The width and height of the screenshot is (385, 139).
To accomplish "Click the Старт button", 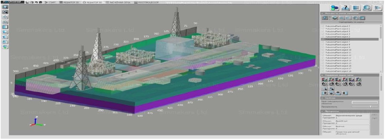I will [x=50, y=2].
